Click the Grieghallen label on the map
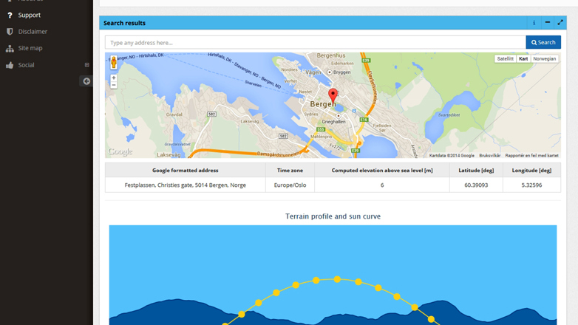The image size is (578, 325). click(x=333, y=122)
